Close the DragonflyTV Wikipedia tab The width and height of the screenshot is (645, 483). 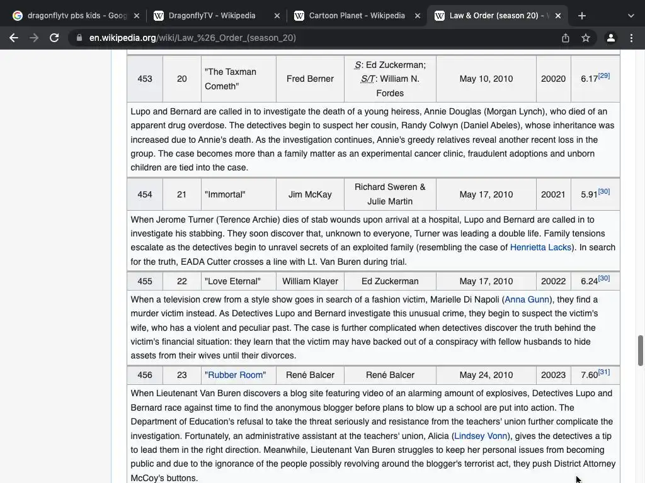click(277, 16)
